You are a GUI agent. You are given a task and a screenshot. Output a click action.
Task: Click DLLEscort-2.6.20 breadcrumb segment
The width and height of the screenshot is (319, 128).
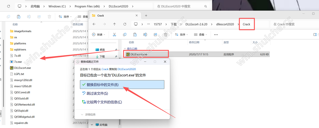click(x=196, y=24)
